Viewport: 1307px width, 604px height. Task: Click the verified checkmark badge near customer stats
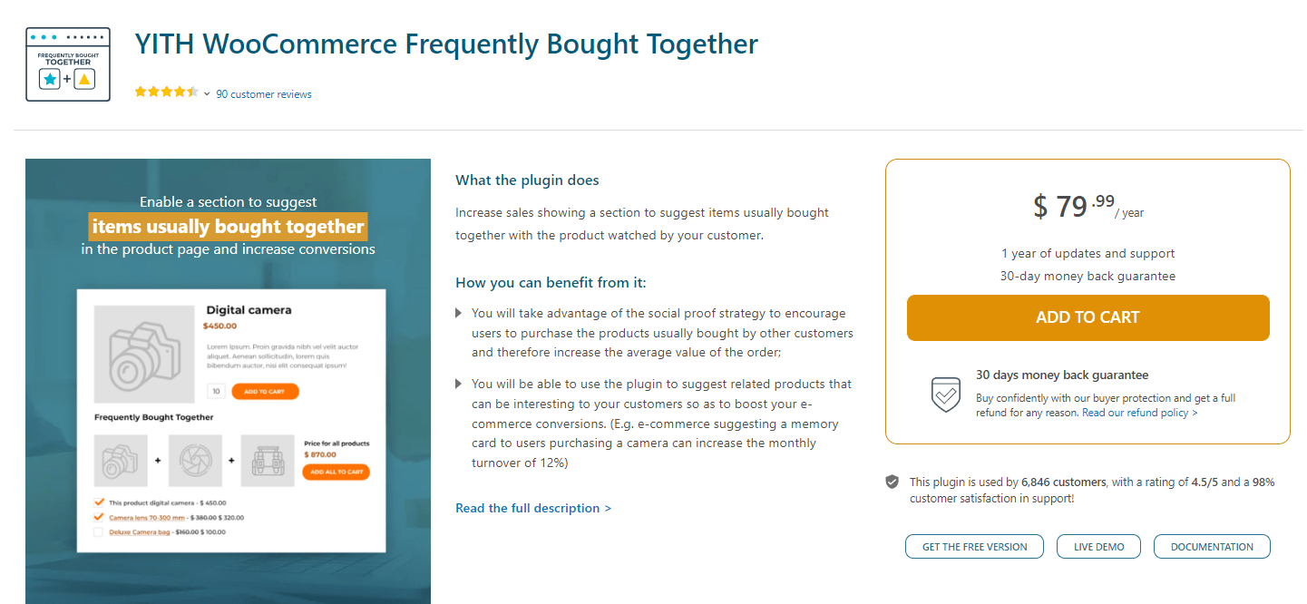click(892, 482)
